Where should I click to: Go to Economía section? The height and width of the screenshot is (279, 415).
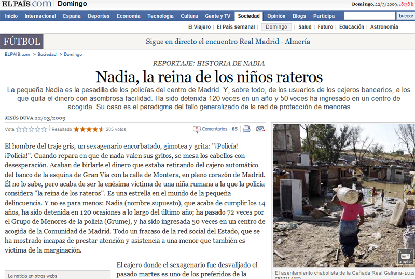(x=129, y=16)
